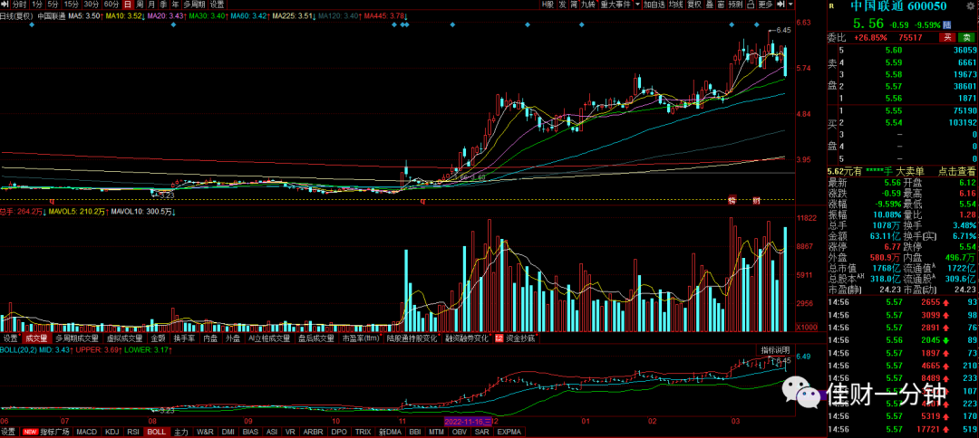The height and width of the screenshot is (438, 979).
Task: Select the 月 monthly period
Action: pos(151,5)
